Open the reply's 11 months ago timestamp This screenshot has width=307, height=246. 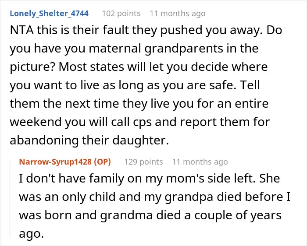pos(200,162)
